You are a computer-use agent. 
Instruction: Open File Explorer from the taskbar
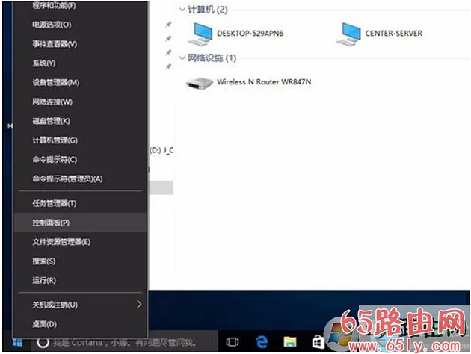point(289,342)
